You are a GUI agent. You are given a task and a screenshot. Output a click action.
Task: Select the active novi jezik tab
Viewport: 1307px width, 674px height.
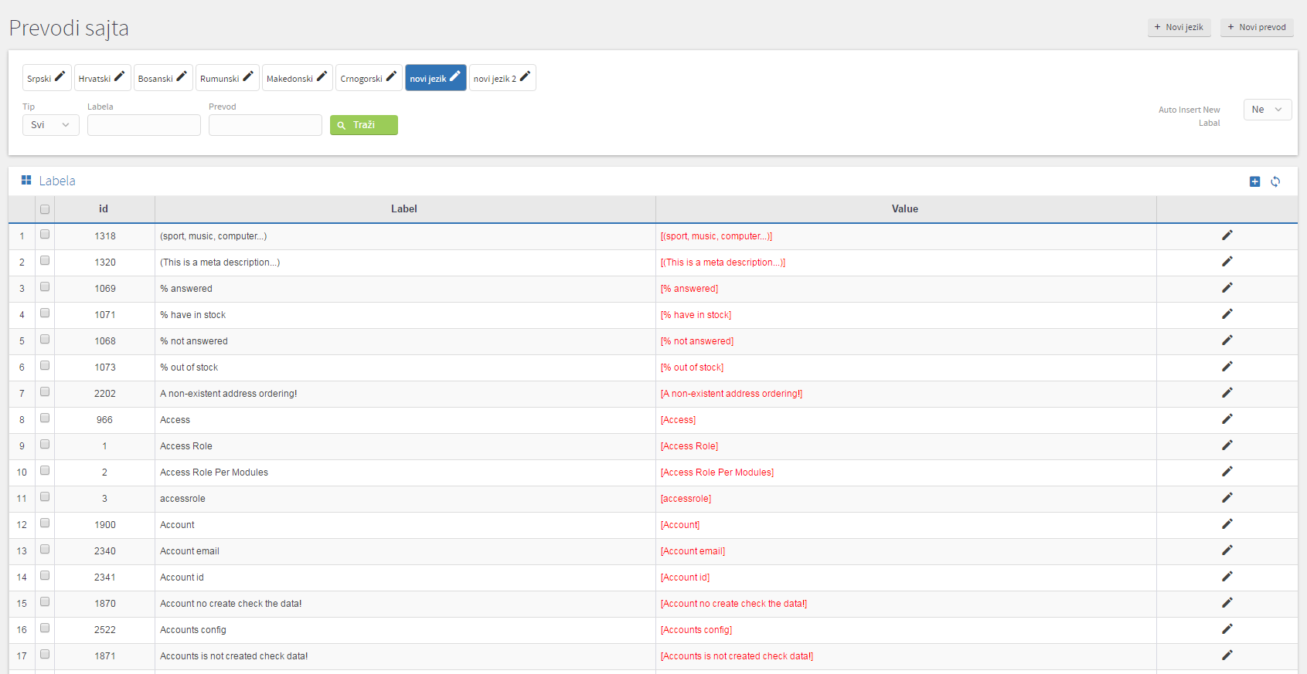click(x=436, y=78)
